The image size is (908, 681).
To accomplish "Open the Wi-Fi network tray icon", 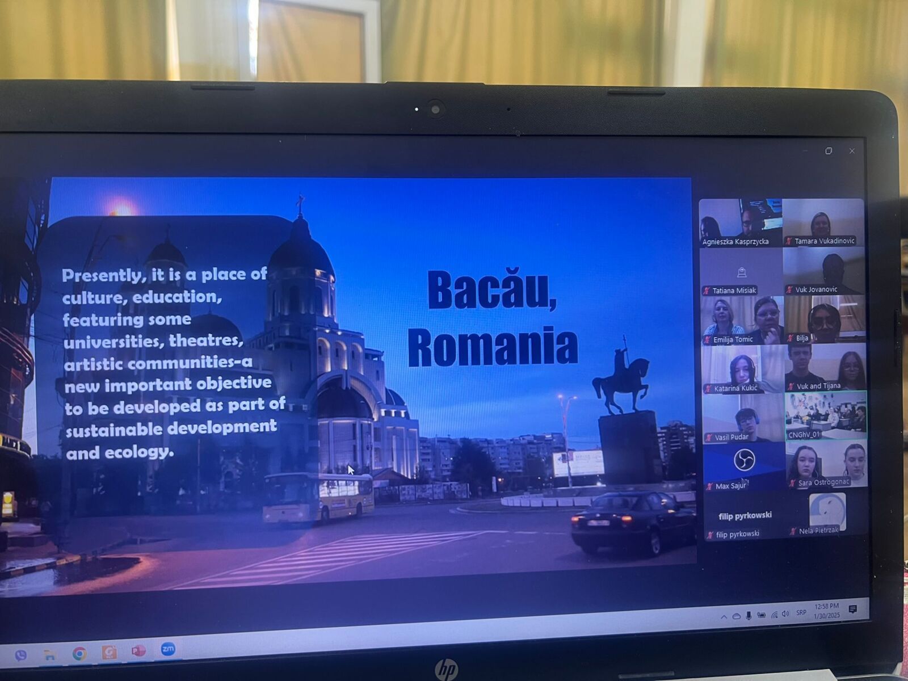I will [x=774, y=615].
